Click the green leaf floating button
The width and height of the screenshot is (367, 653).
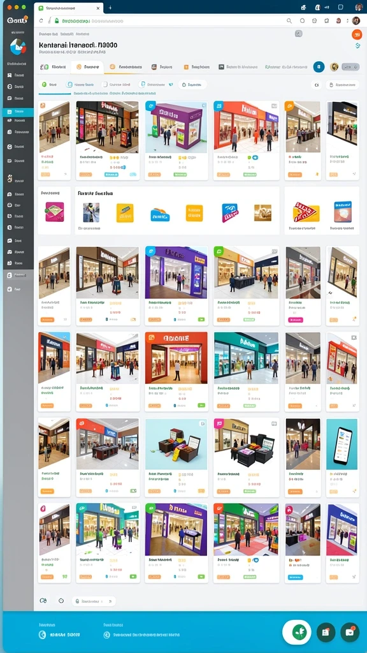point(297,632)
